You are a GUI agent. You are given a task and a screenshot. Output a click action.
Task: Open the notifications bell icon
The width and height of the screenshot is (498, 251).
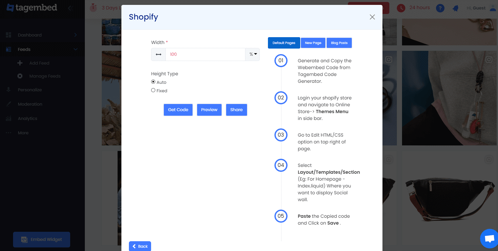click(x=455, y=8)
